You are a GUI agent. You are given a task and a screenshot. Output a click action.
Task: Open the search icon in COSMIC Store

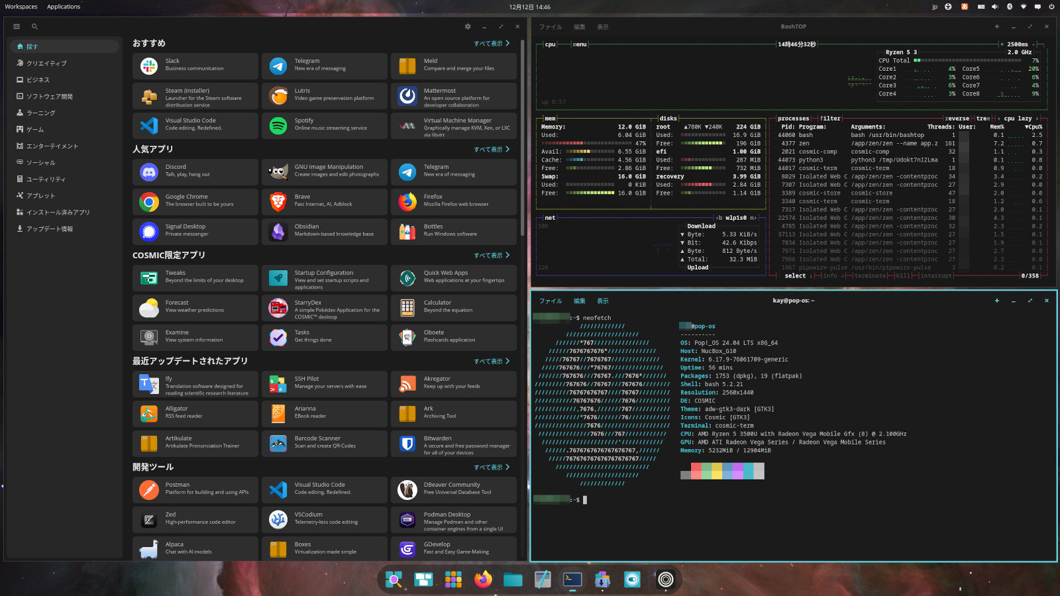[34, 26]
